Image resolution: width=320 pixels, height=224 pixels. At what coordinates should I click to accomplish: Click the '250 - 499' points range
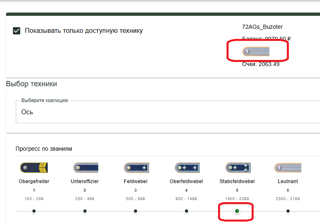(x=85, y=198)
